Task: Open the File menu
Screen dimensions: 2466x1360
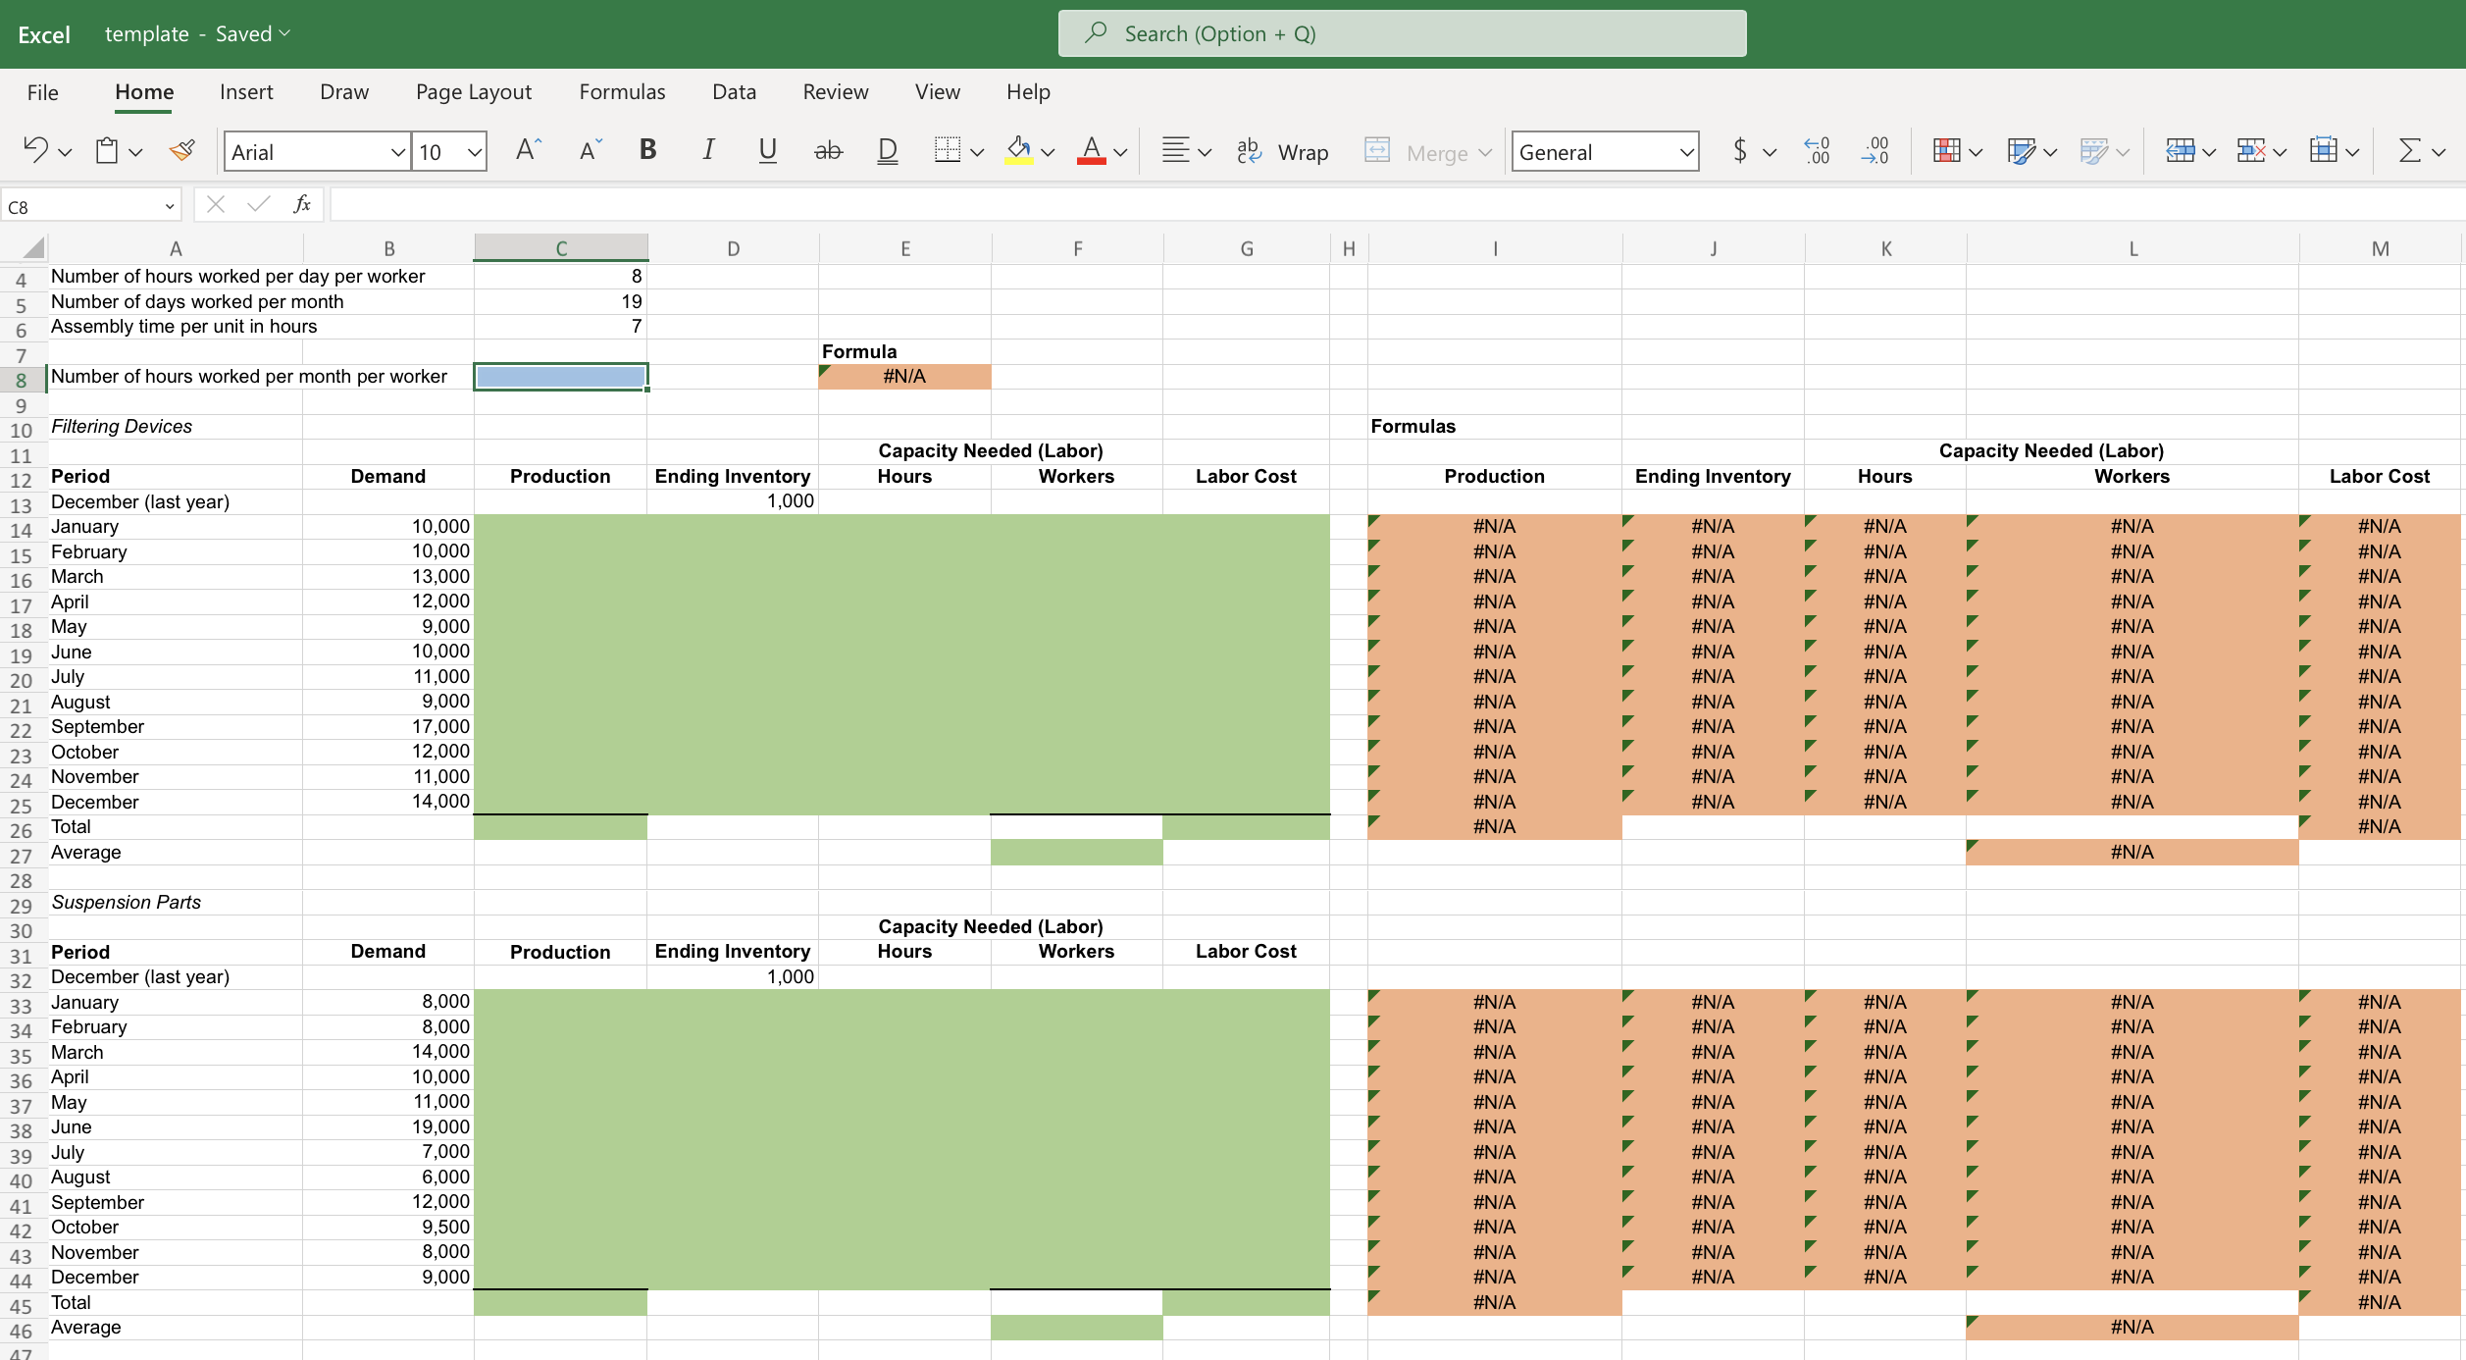Action: pyautogui.click(x=42, y=92)
